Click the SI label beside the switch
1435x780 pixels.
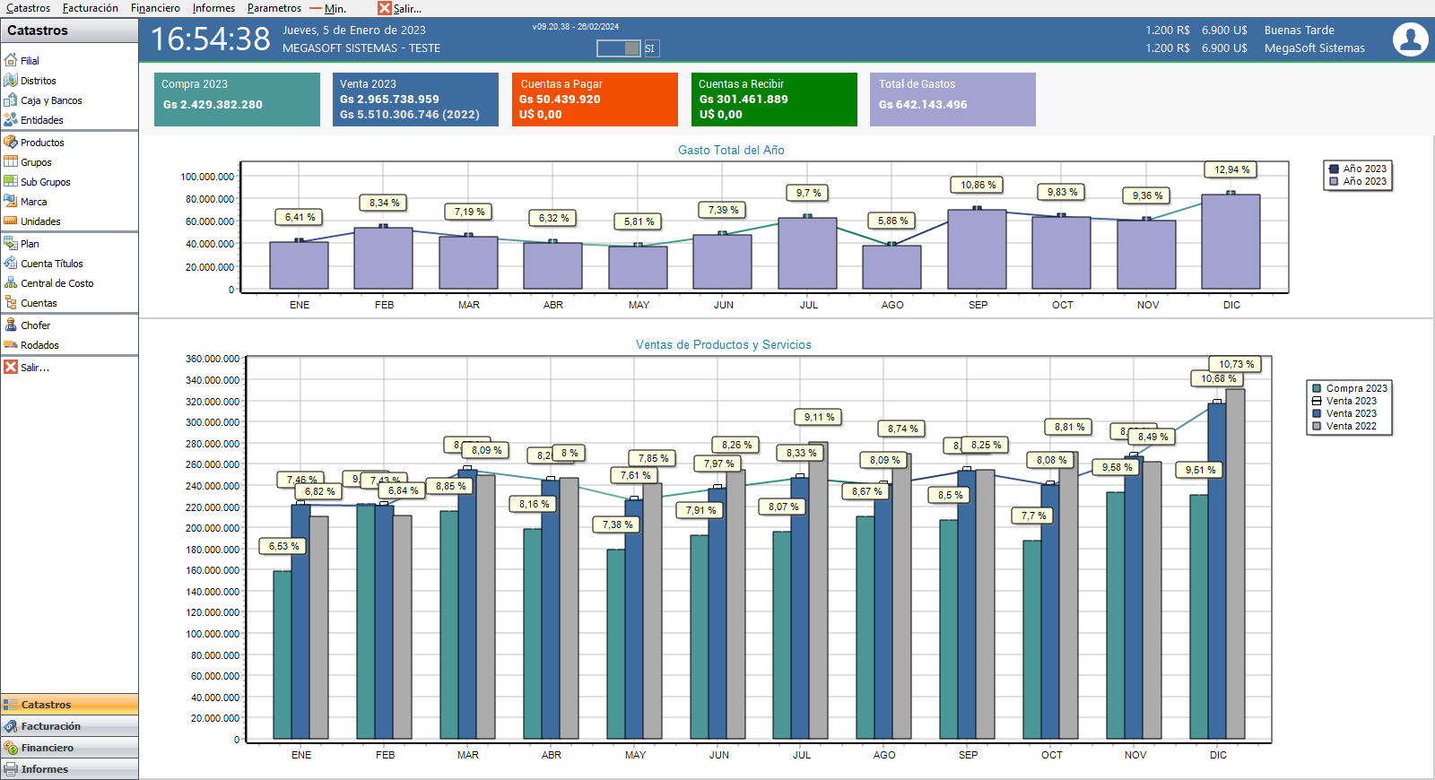[x=650, y=48]
